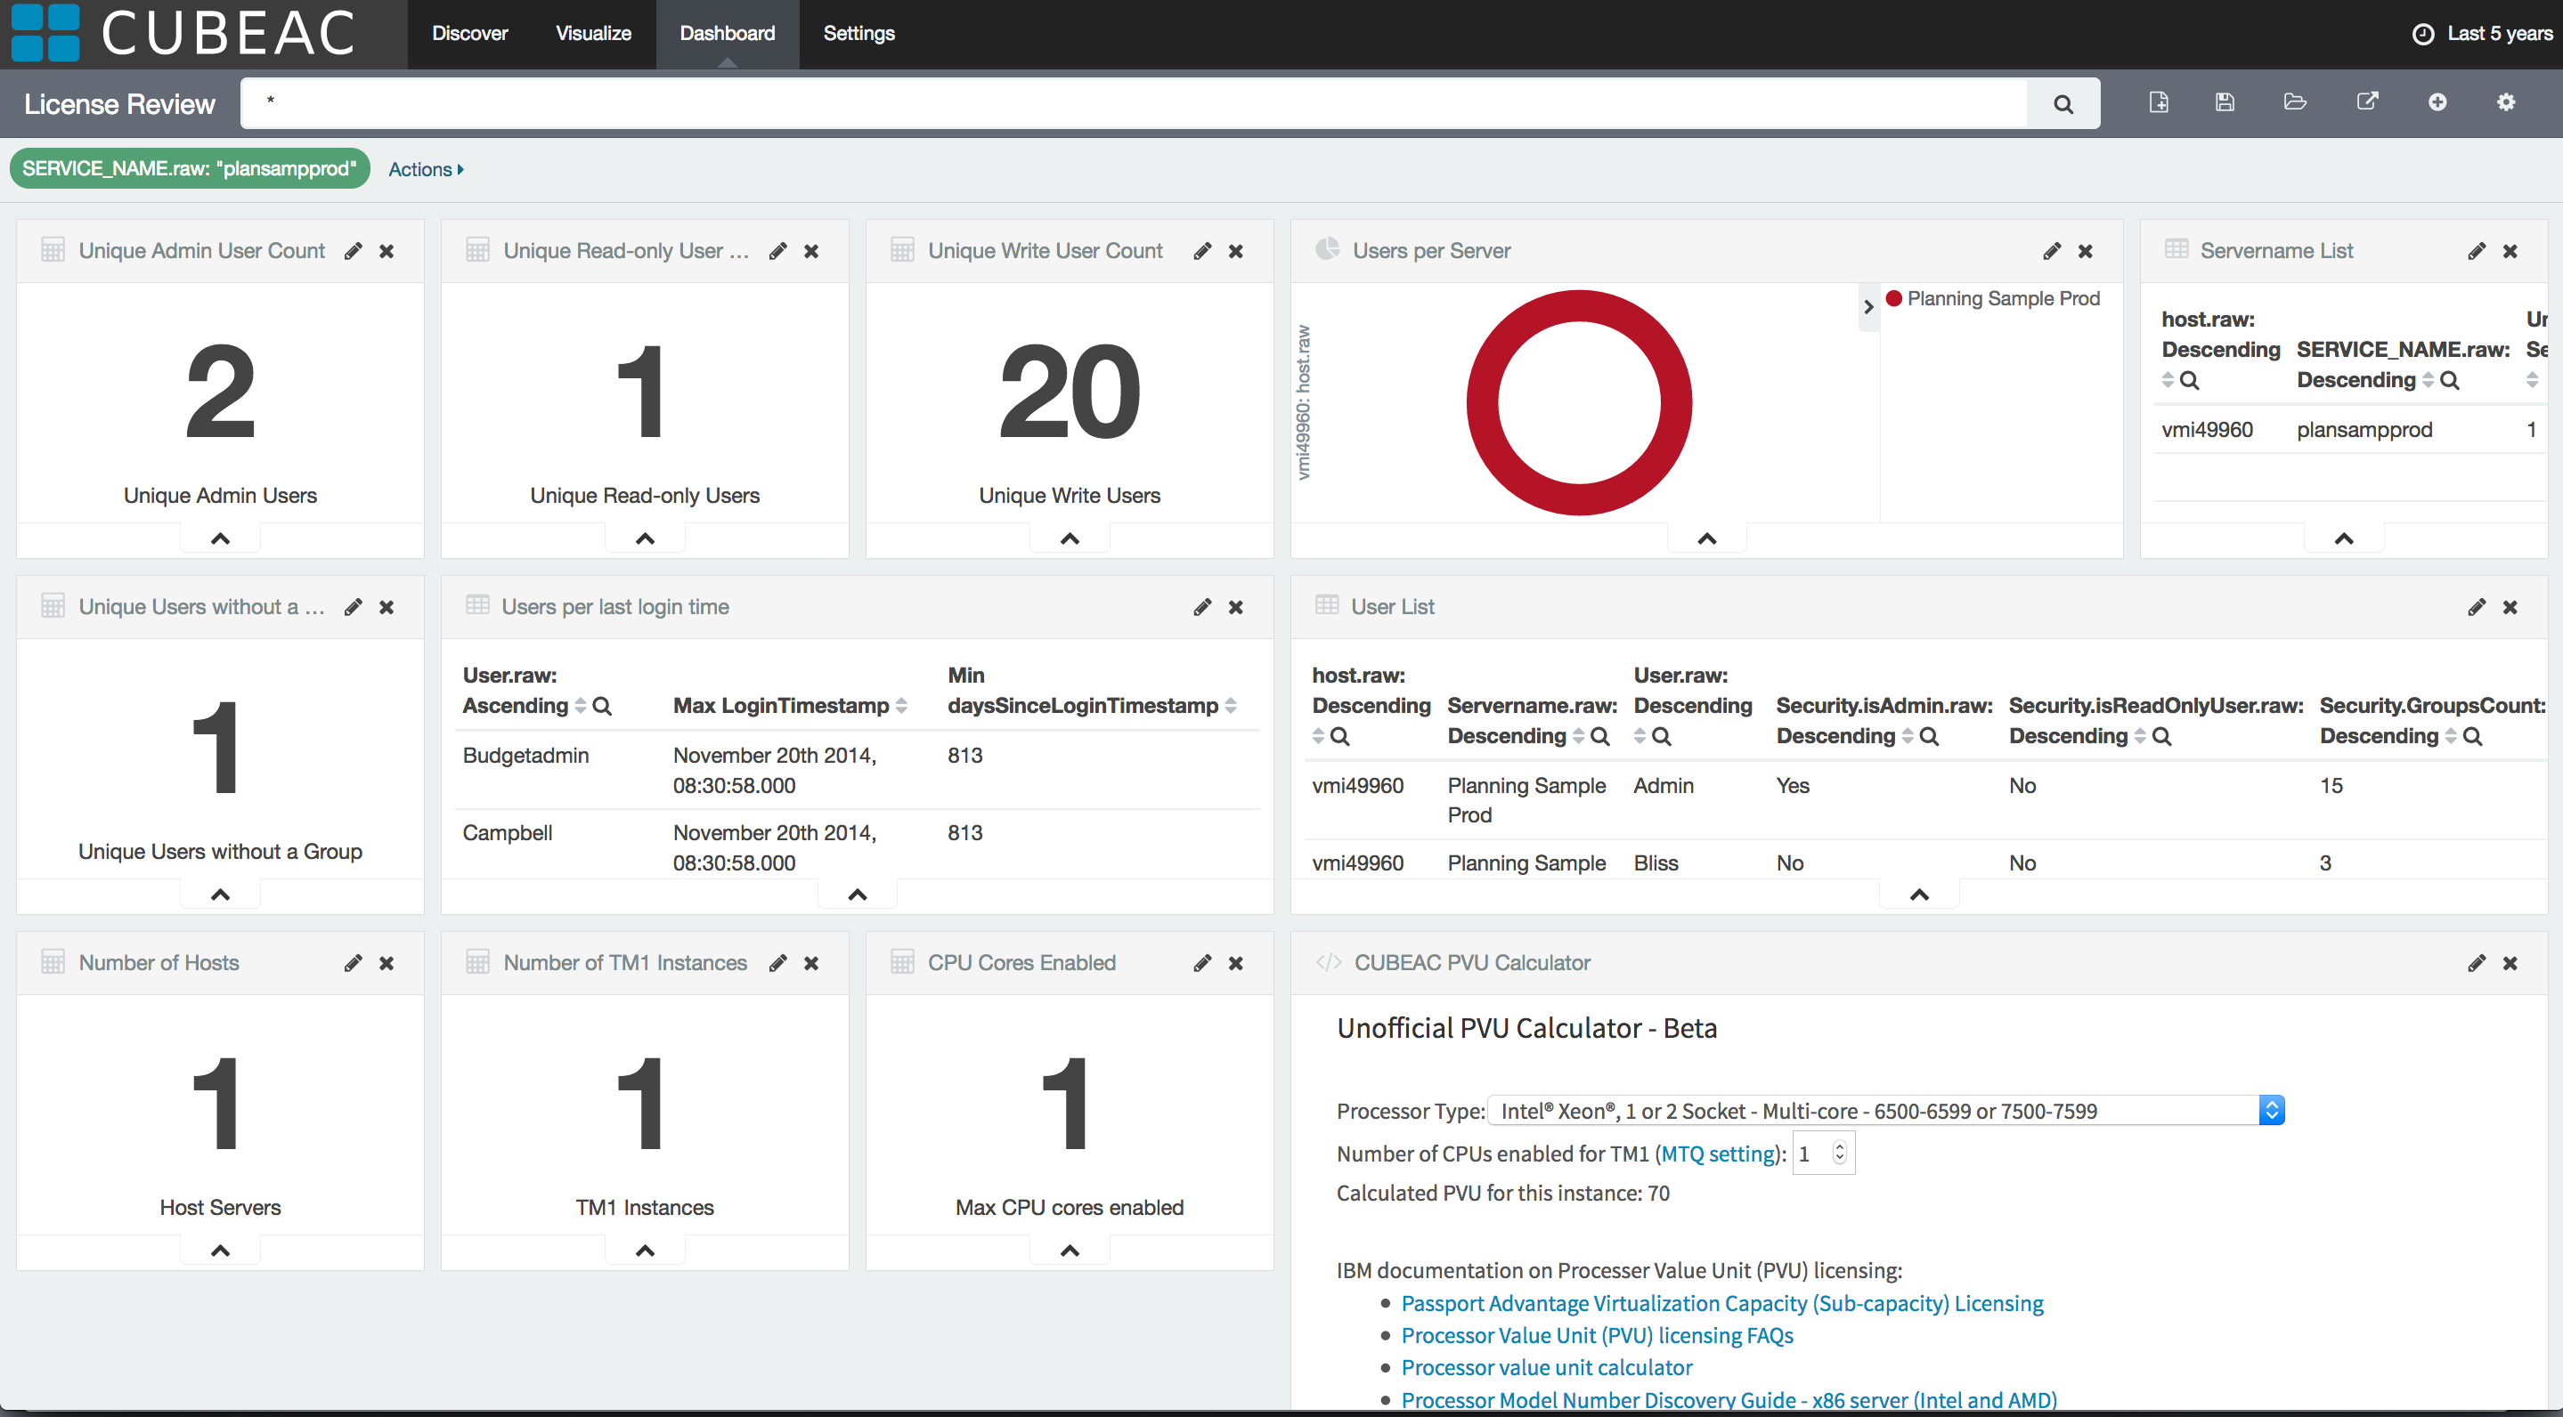This screenshot has height=1417, width=2563.
Task: Select the Dashboard tab
Action: [x=728, y=34]
